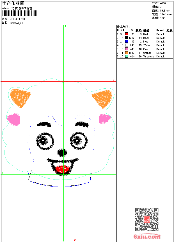Select the White color swatch in row 4

(126, 45)
